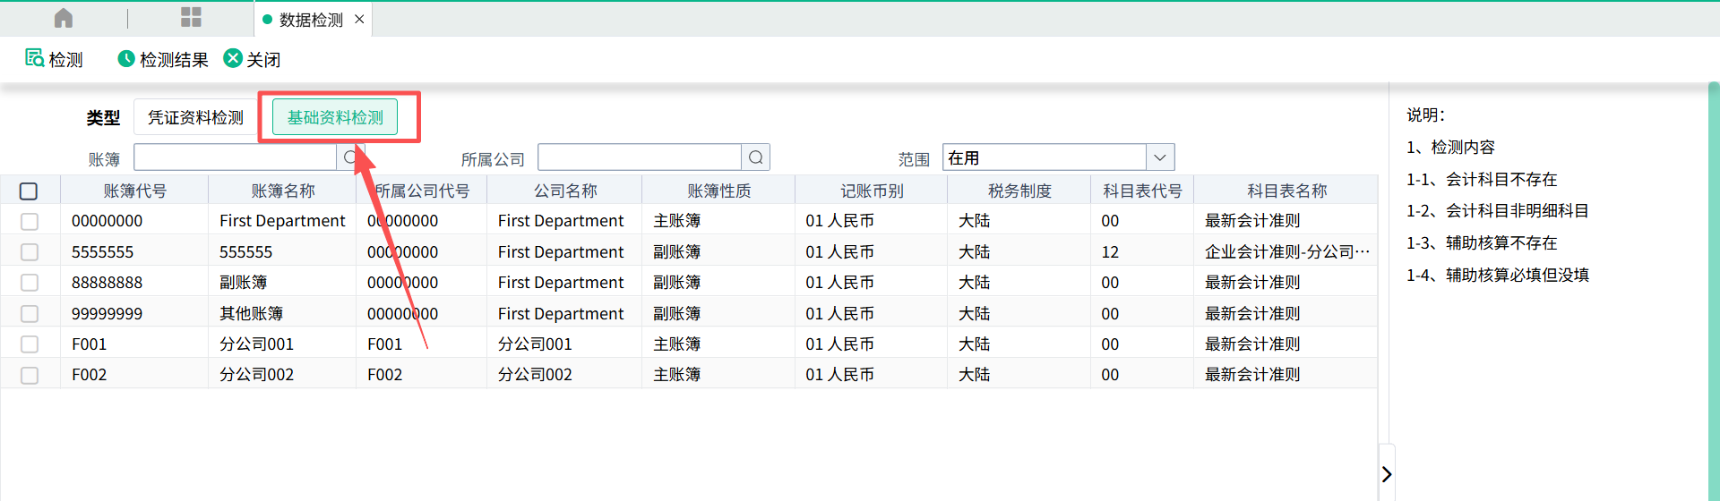Screen dimensions: 1720x501
Task: Click into the 所属公司 input field
Action: pos(640,157)
